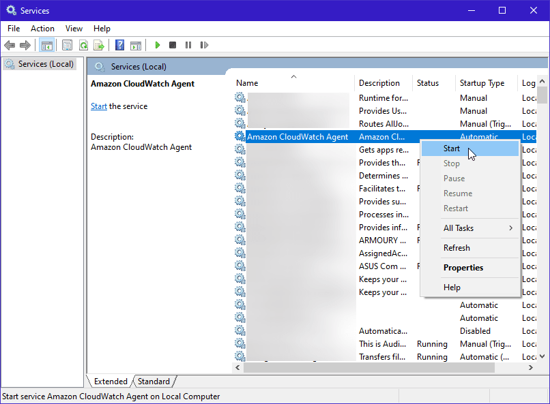Click gear icon of the 'AssignedAc...' row

[240, 253]
